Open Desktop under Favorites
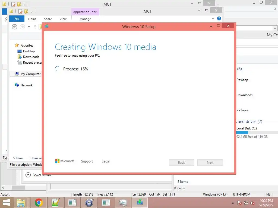Viewport: 278px width, 208px height. pos(29,51)
